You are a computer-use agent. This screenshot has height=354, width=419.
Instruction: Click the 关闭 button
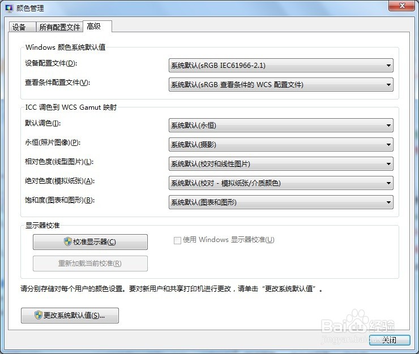[390, 340]
